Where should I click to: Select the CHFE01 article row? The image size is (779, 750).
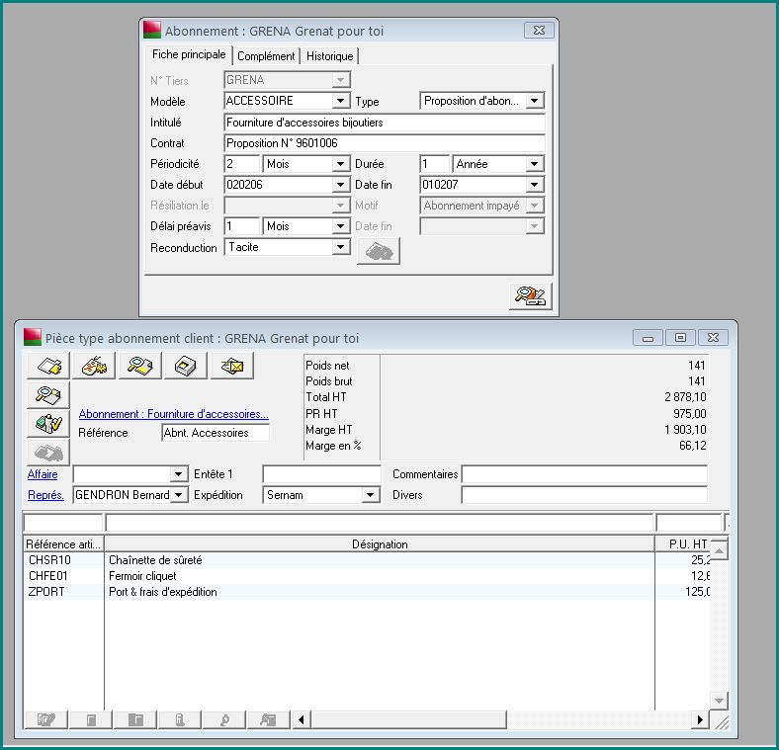(x=367, y=576)
